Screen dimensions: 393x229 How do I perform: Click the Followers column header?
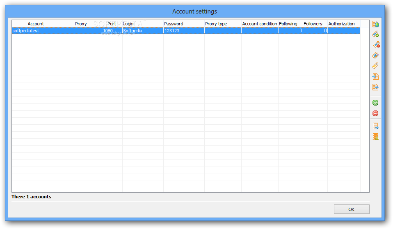[315, 24]
